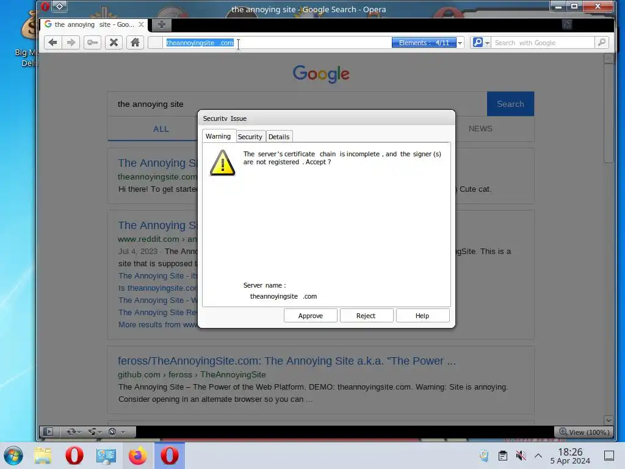The width and height of the screenshot is (625, 469).
Task: Switch to the Details tab
Action: pos(279,136)
